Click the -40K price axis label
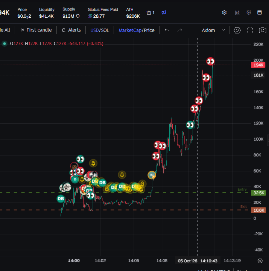Viewport: 269px width, 271px height. tap(258, 250)
